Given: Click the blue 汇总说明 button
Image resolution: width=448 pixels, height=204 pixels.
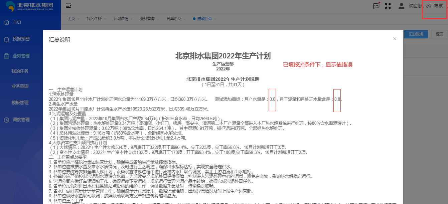Looking at the screenshot, I should point(416,34).
